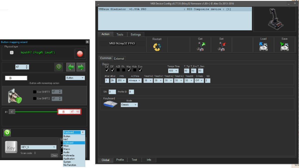Image resolution: width=299 pixels, height=168 pixels.
Task: Open the TimeFA1 dropdown
Action: pos(158,81)
